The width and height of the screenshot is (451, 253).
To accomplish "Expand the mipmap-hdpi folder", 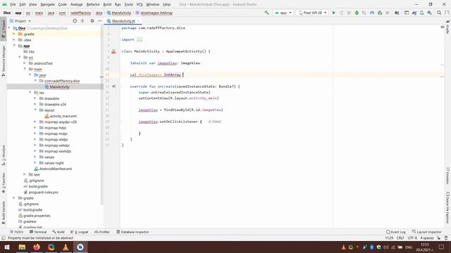I will pyautogui.click(x=35, y=128).
